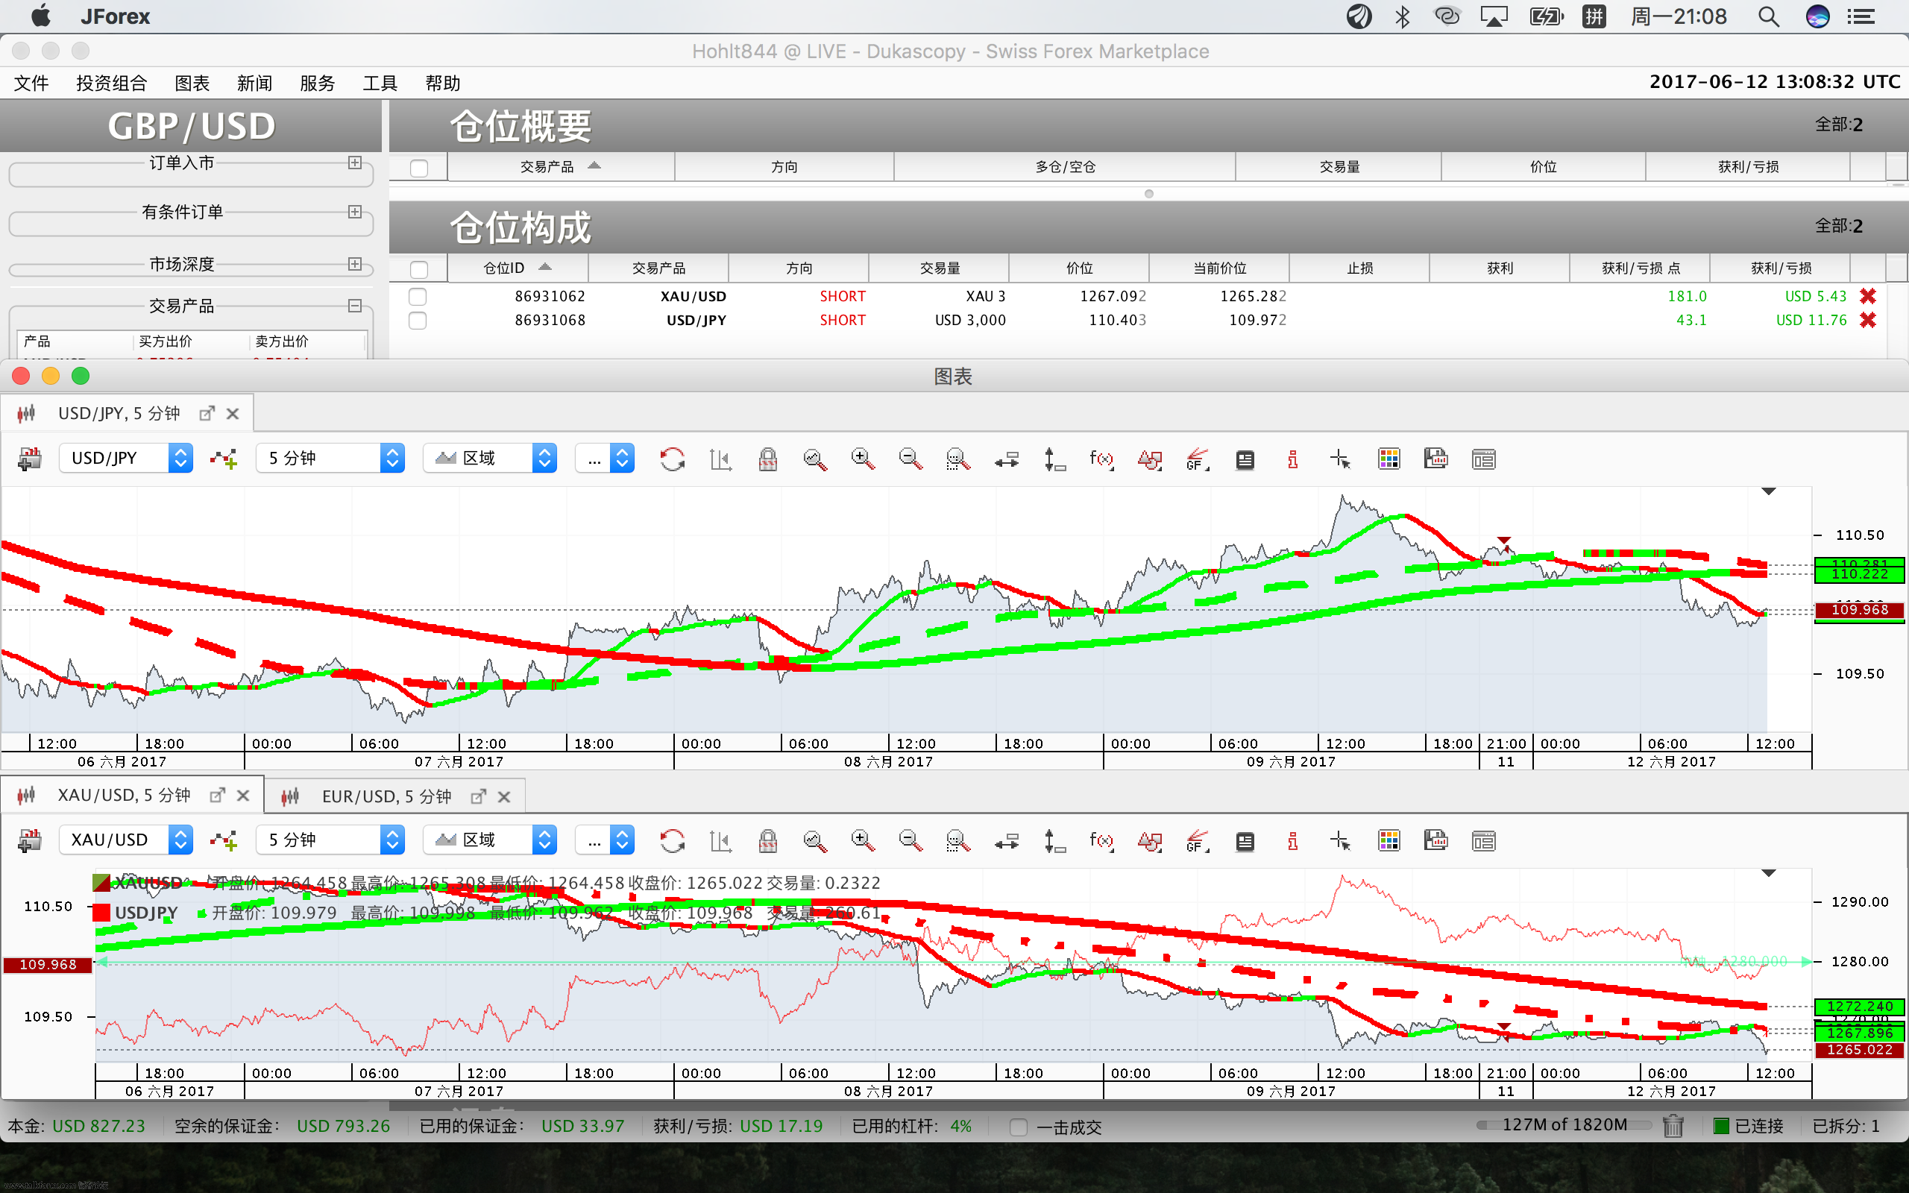Click the red-green add-series icon in USD/JPY toolbar
The height and width of the screenshot is (1193, 1909).
224,459
